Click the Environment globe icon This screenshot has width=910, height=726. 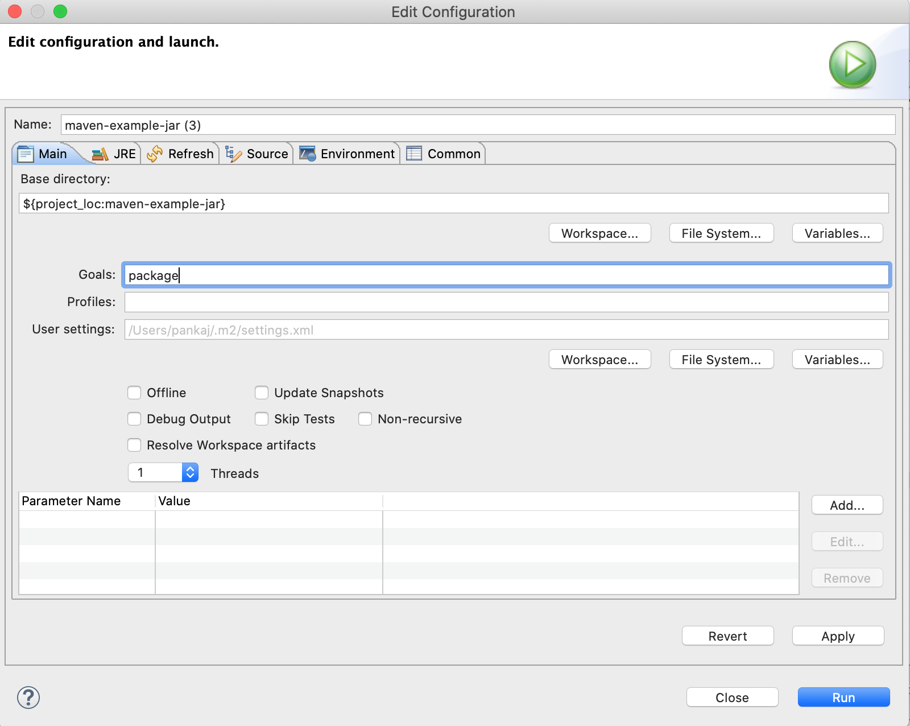click(308, 153)
